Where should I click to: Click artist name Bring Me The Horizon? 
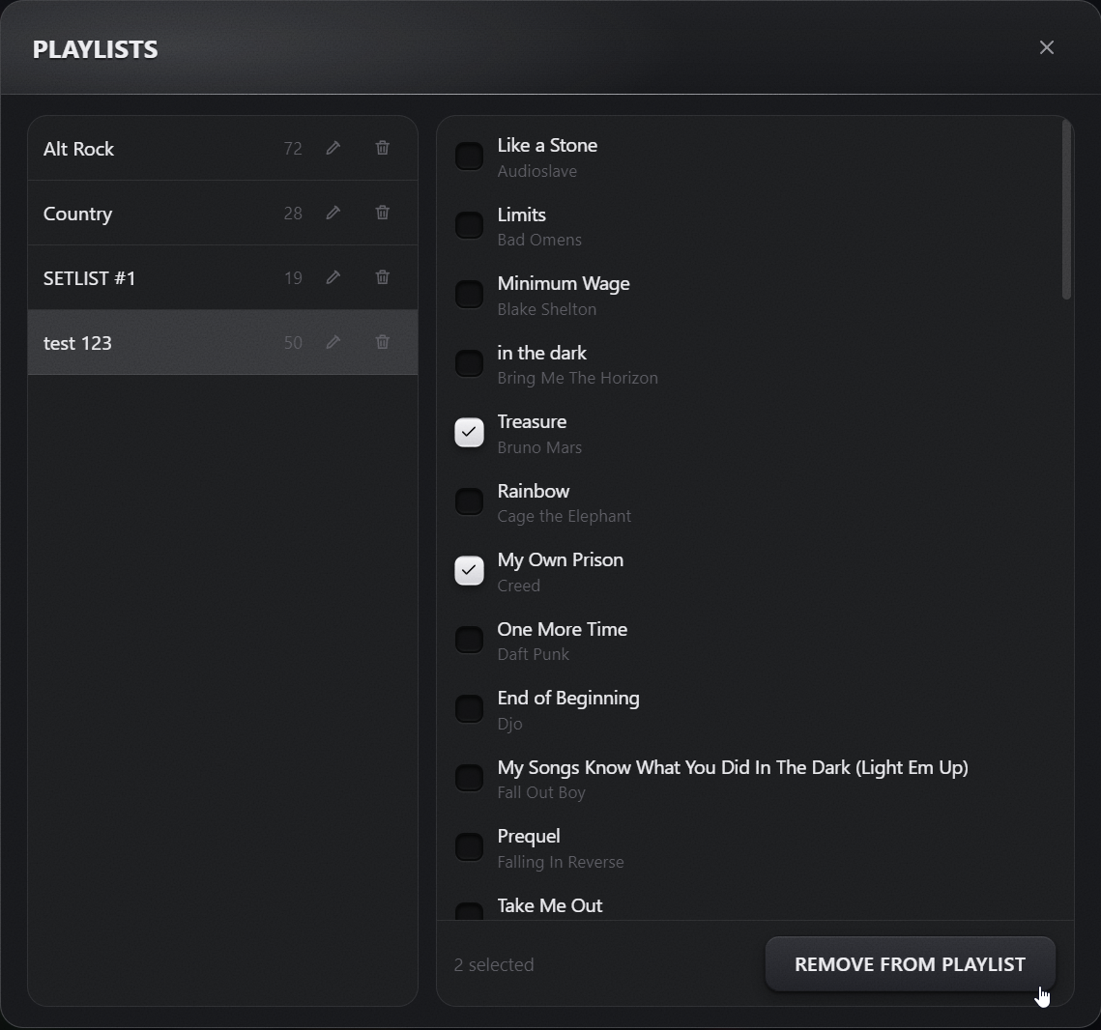pyautogui.click(x=577, y=378)
